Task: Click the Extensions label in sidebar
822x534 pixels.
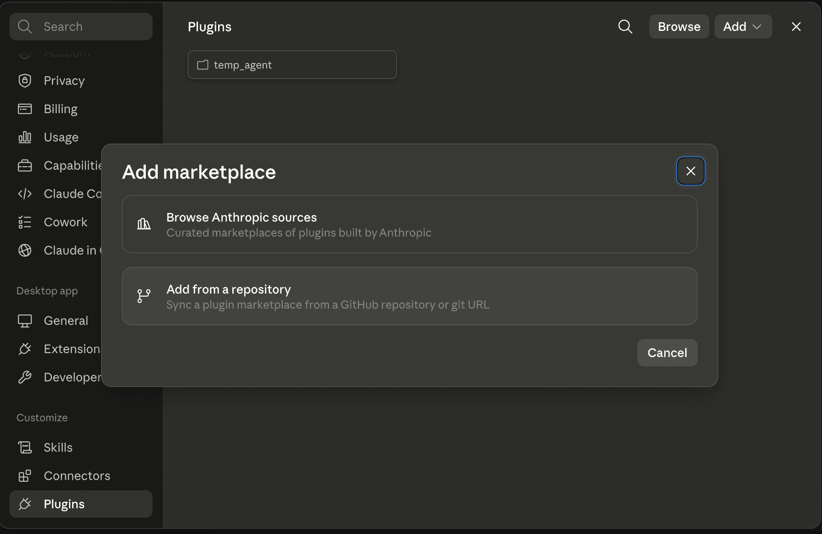Action: coord(72,349)
